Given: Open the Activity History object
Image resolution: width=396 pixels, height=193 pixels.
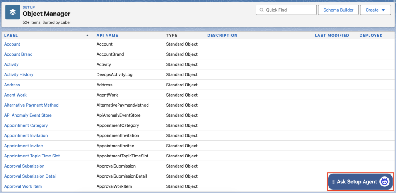Looking at the screenshot, I should pyautogui.click(x=19, y=74).
